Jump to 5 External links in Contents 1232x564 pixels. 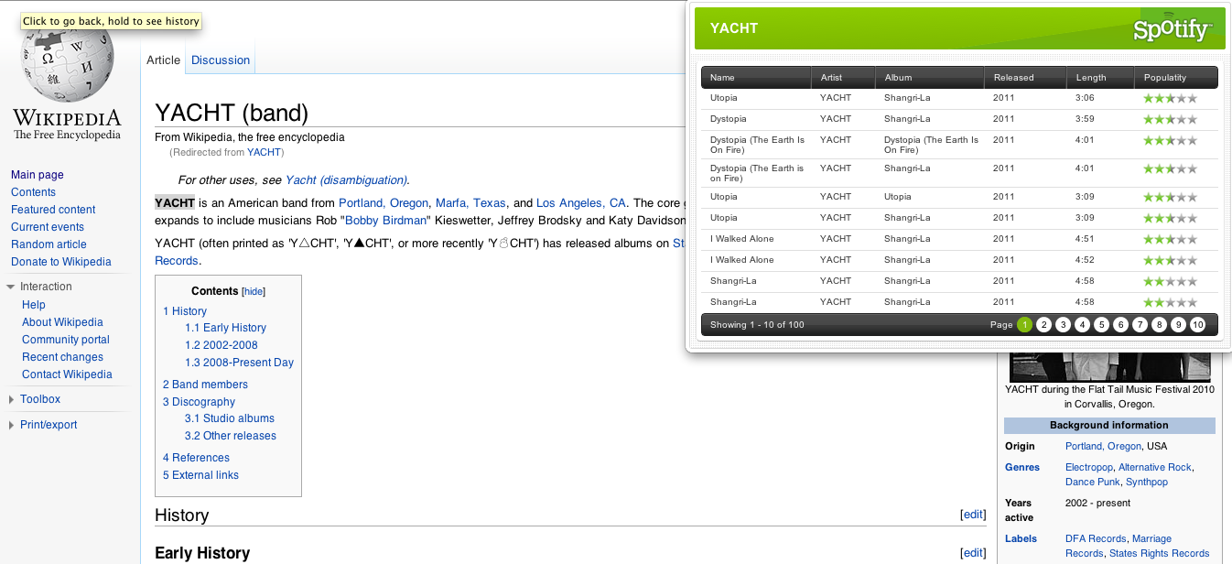pyautogui.click(x=200, y=475)
